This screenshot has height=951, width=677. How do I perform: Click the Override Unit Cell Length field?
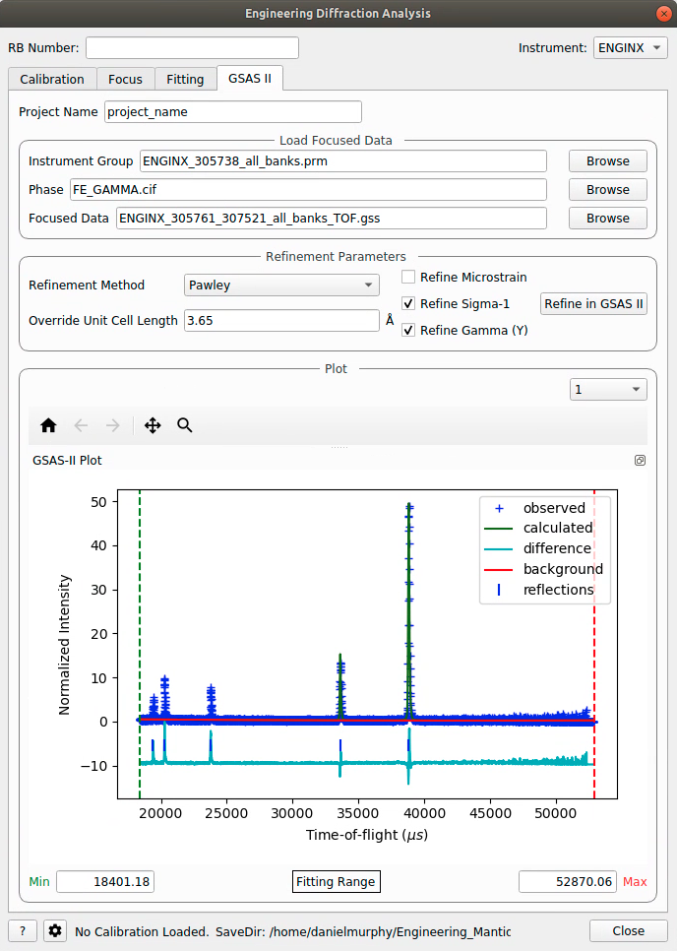(281, 321)
